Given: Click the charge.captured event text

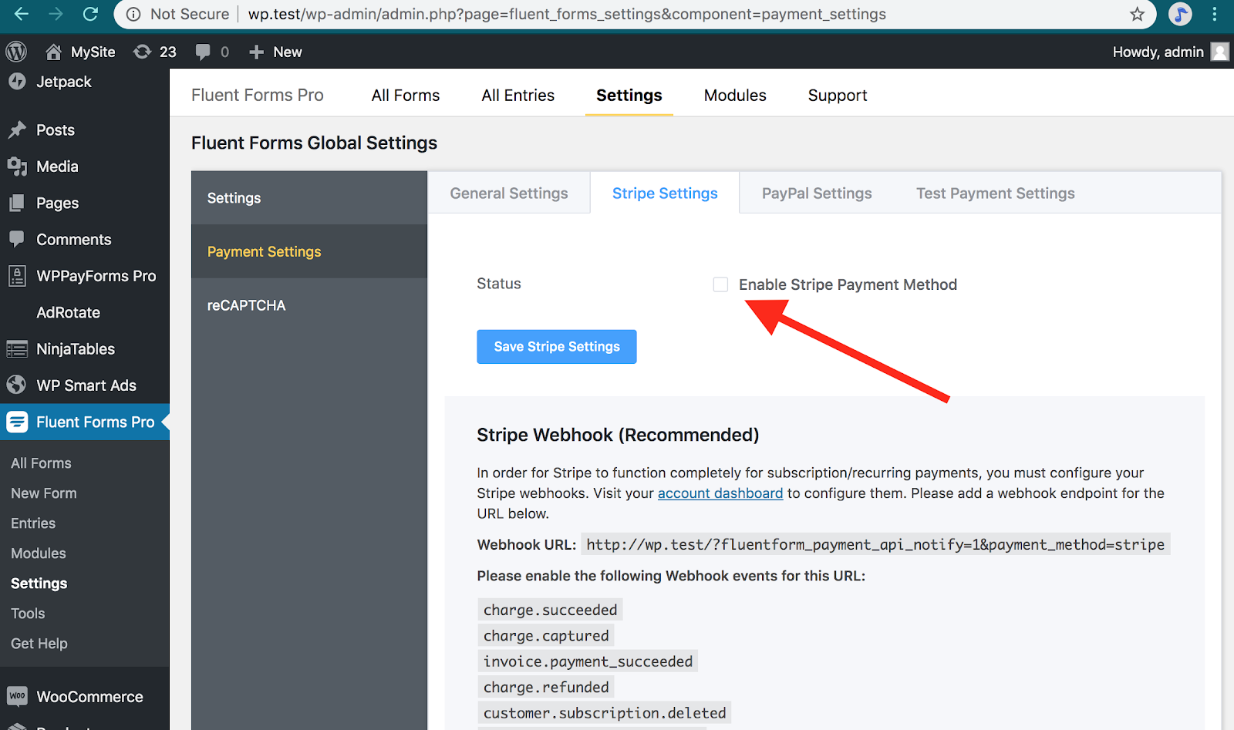Looking at the screenshot, I should 546,636.
